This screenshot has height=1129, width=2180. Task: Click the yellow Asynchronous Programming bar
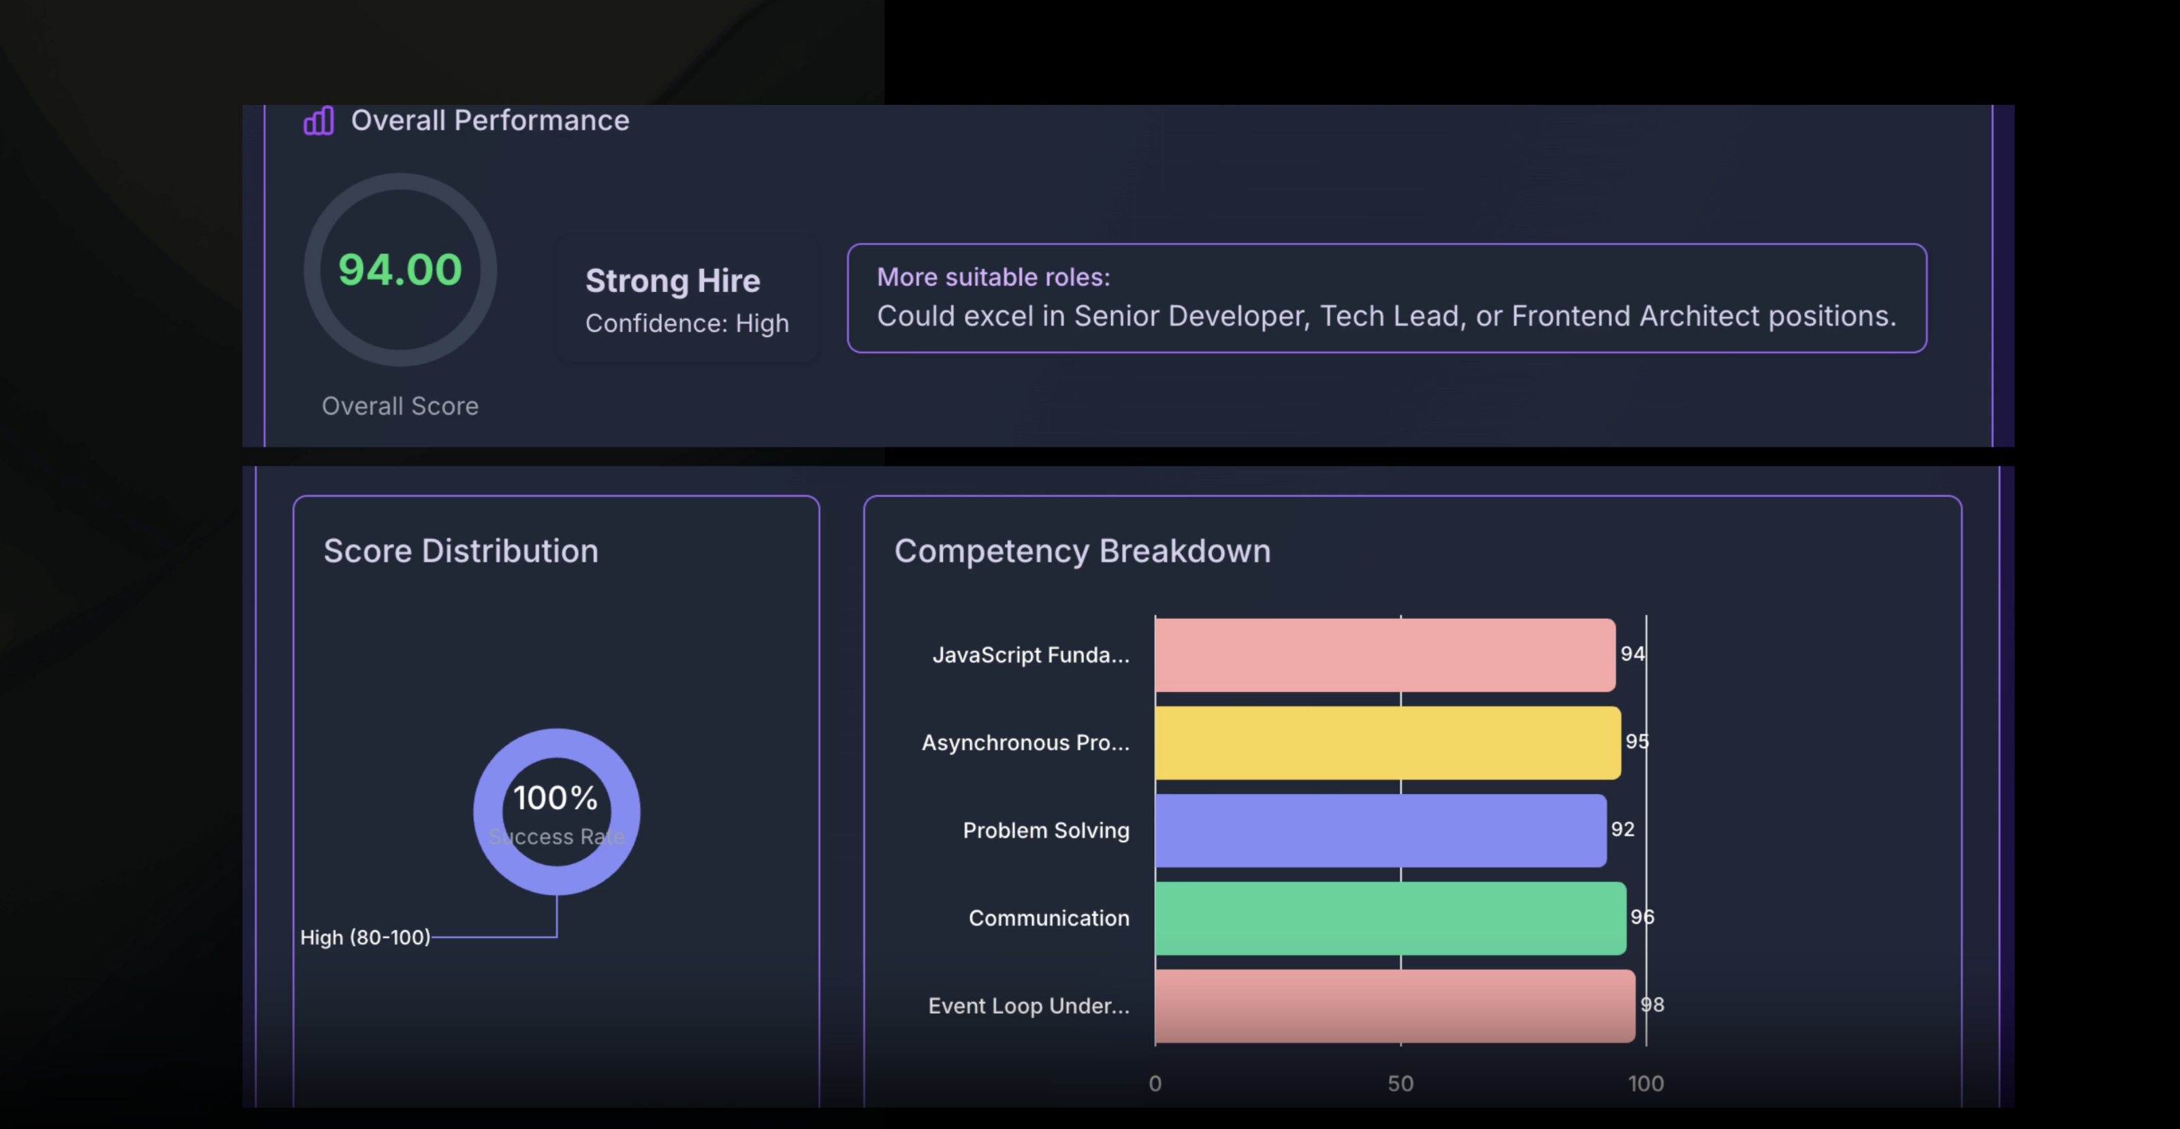1387,742
